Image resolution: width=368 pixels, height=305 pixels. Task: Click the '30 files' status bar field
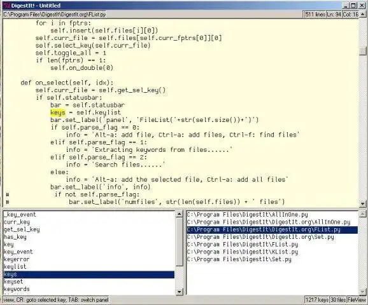338,300
